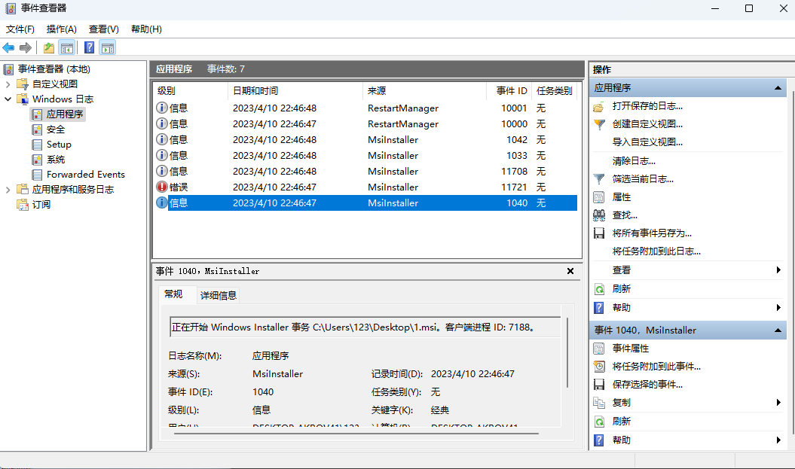This screenshot has width=795, height=469.
Task: Open the 复制 submenu arrow
Action: click(x=778, y=403)
